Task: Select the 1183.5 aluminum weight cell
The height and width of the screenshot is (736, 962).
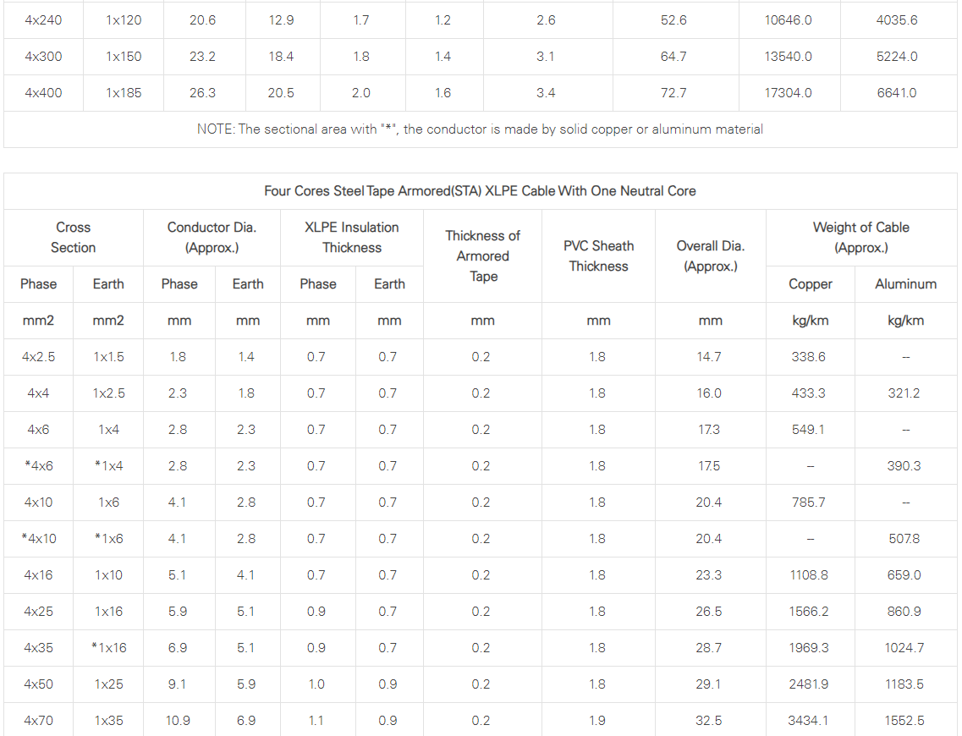Action: coord(904,684)
